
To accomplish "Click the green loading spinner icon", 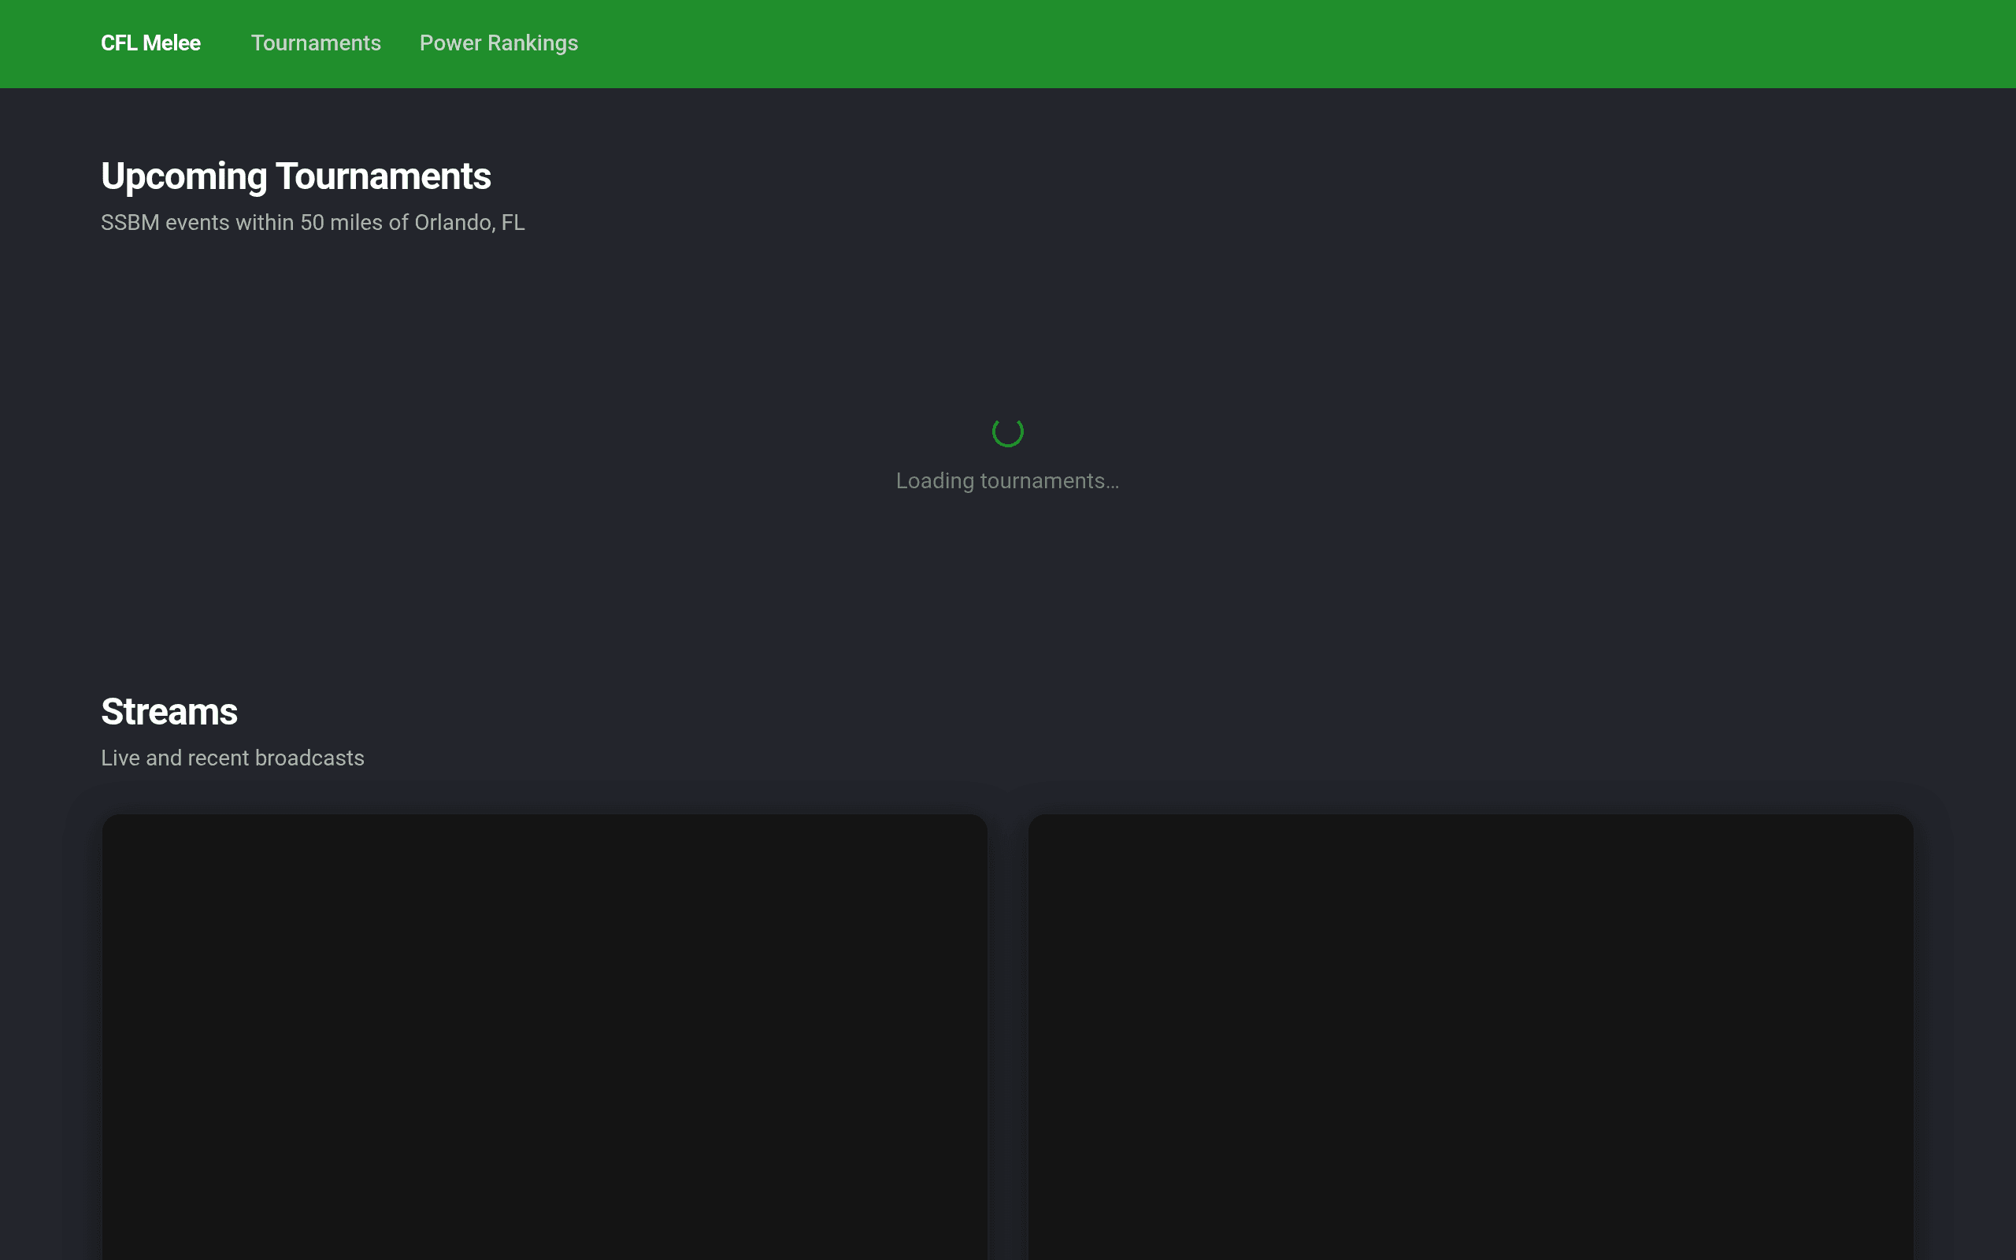I will [x=1007, y=432].
